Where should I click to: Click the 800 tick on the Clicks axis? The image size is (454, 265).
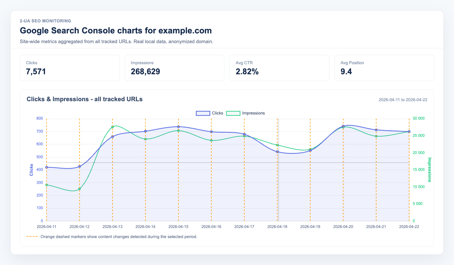click(x=40, y=119)
